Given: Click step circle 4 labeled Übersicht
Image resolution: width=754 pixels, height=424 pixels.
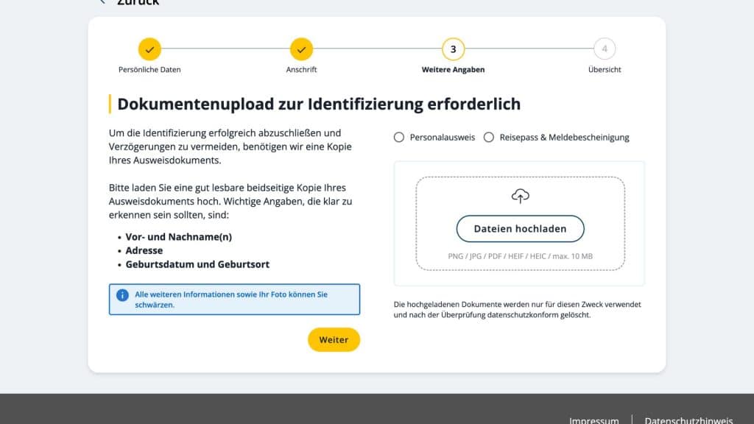Looking at the screenshot, I should [605, 49].
